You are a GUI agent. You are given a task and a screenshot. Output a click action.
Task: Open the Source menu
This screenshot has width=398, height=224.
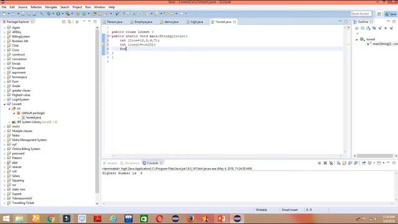click(x=22, y=7)
